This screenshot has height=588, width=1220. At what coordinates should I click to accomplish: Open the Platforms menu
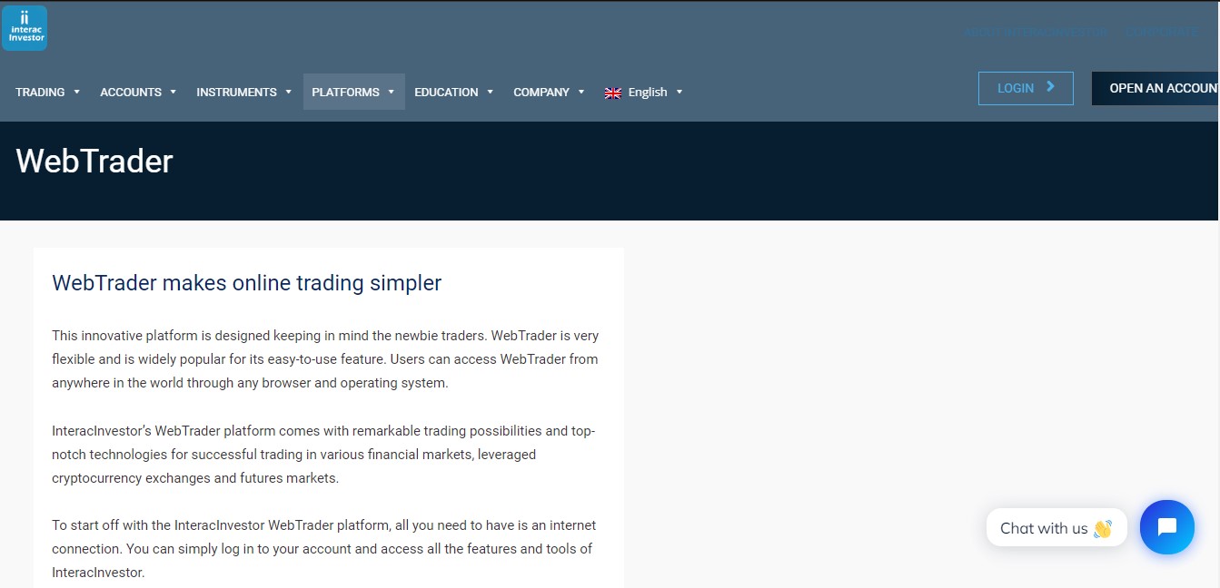(x=354, y=92)
